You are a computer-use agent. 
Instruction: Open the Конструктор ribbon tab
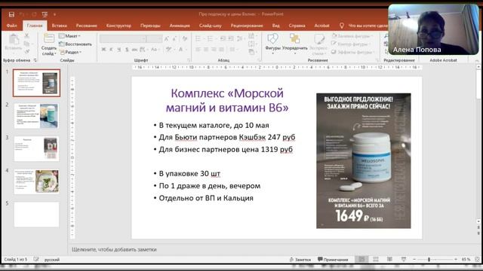(x=119, y=26)
